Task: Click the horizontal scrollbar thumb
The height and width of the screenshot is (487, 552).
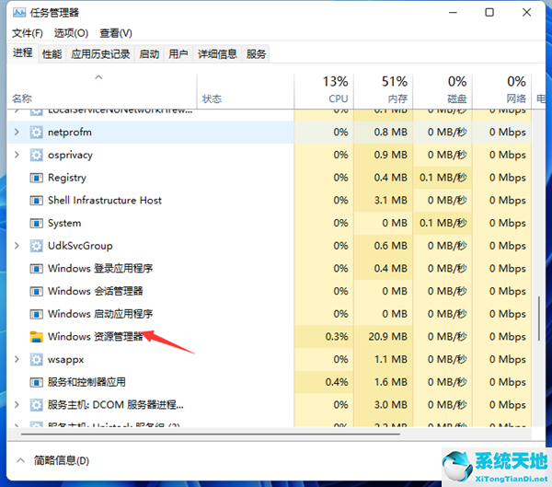Action: [210, 435]
